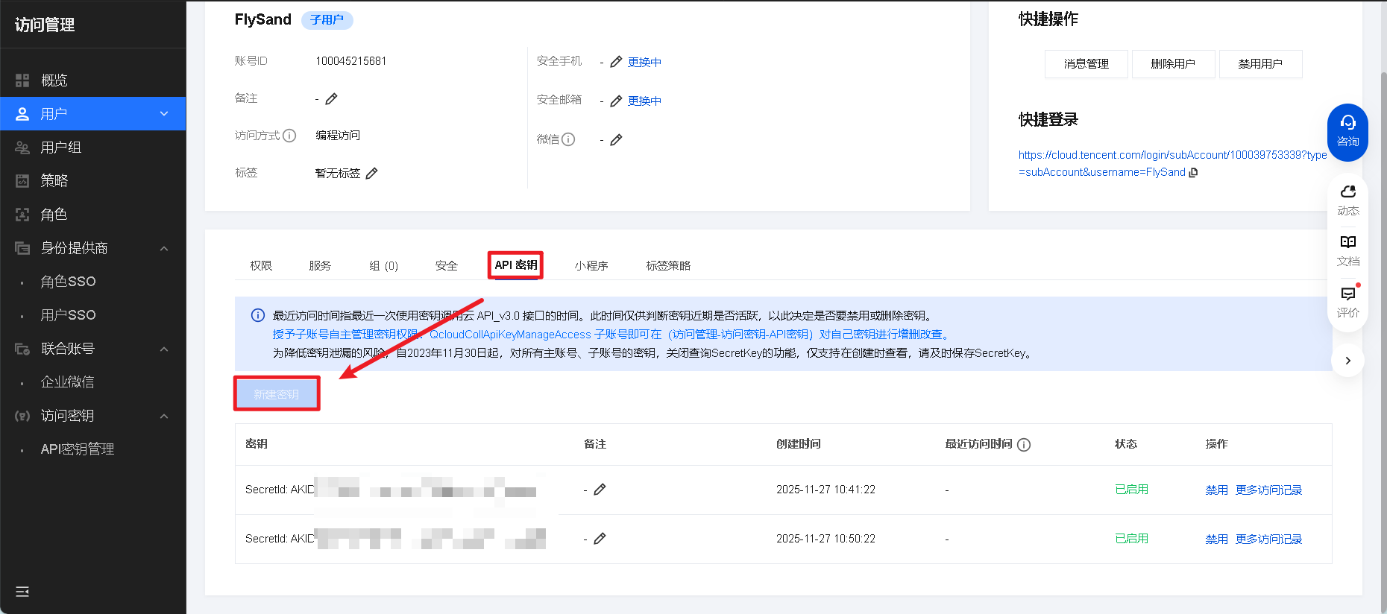Edit 安全邮箱 pencil icon
Viewport: 1387px width, 614px height.
click(x=616, y=101)
